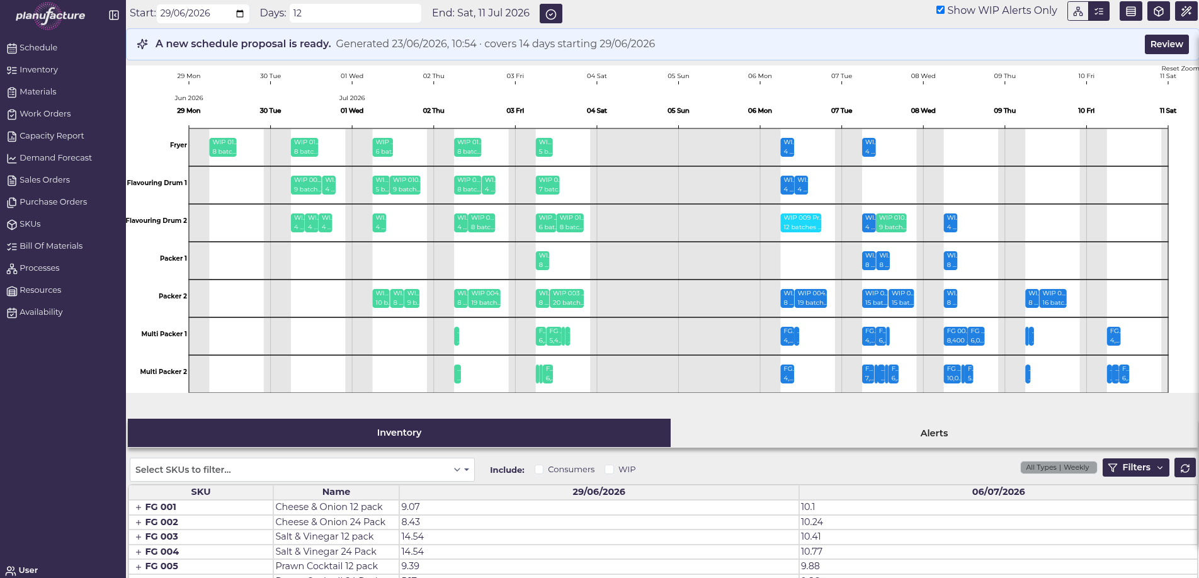1199x578 pixels.
Task: Click the Prawn Cocktail 12 pack cell
Action: point(336,566)
